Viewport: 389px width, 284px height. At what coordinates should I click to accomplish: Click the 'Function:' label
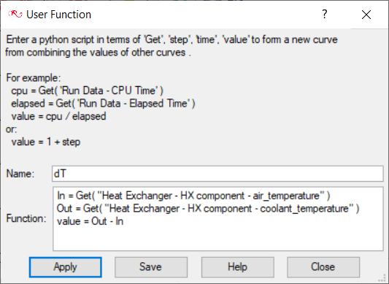point(26,218)
